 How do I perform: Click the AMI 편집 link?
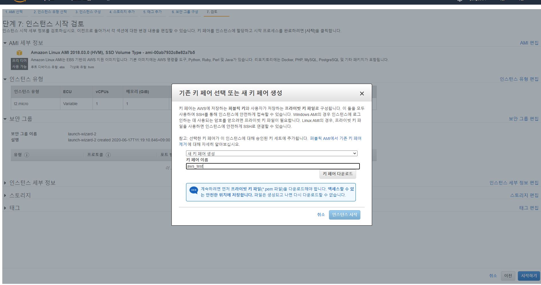point(529,43)
